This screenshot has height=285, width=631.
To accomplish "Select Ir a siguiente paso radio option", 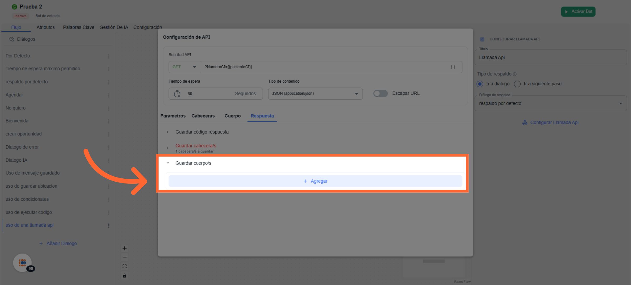I will 517,84.
